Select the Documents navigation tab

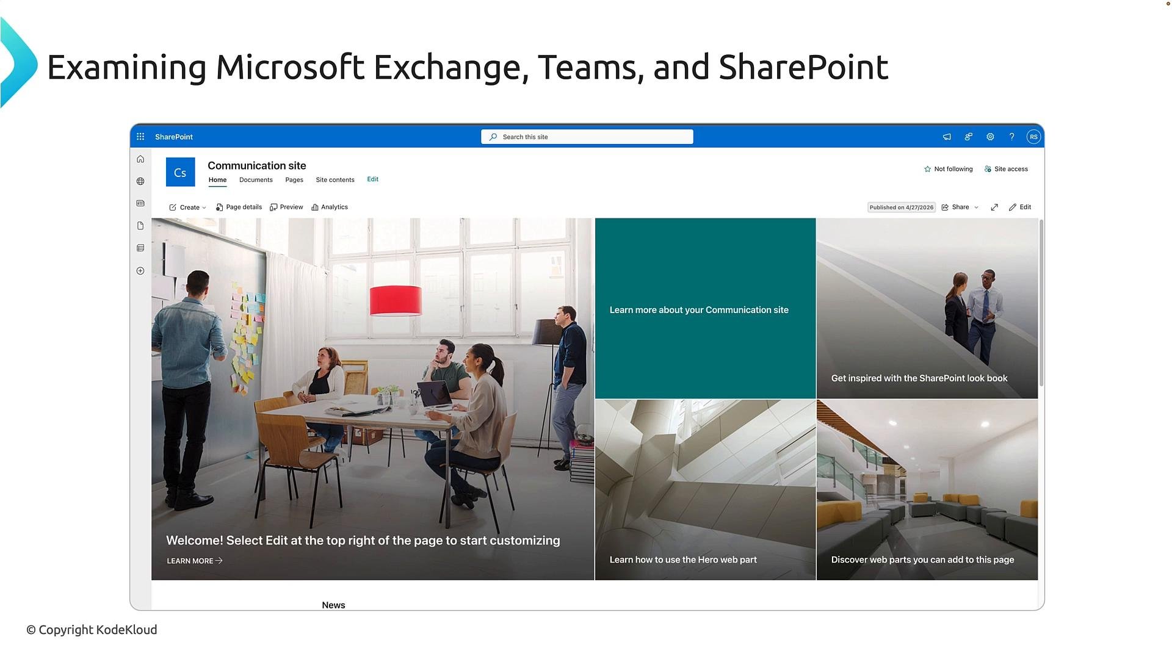[256, 180]
